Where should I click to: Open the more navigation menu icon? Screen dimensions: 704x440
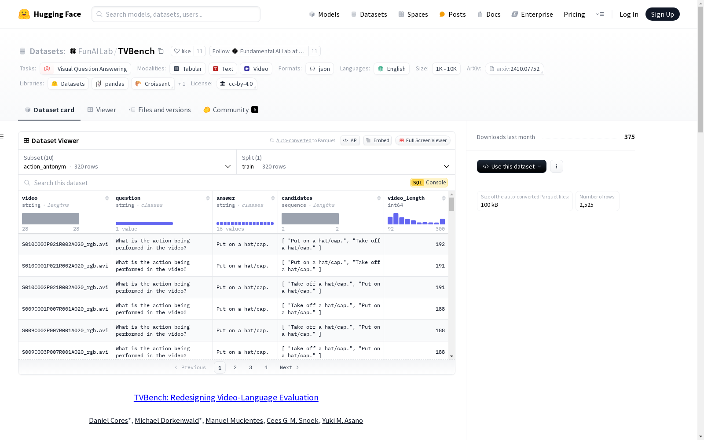[x=600, y=14]
